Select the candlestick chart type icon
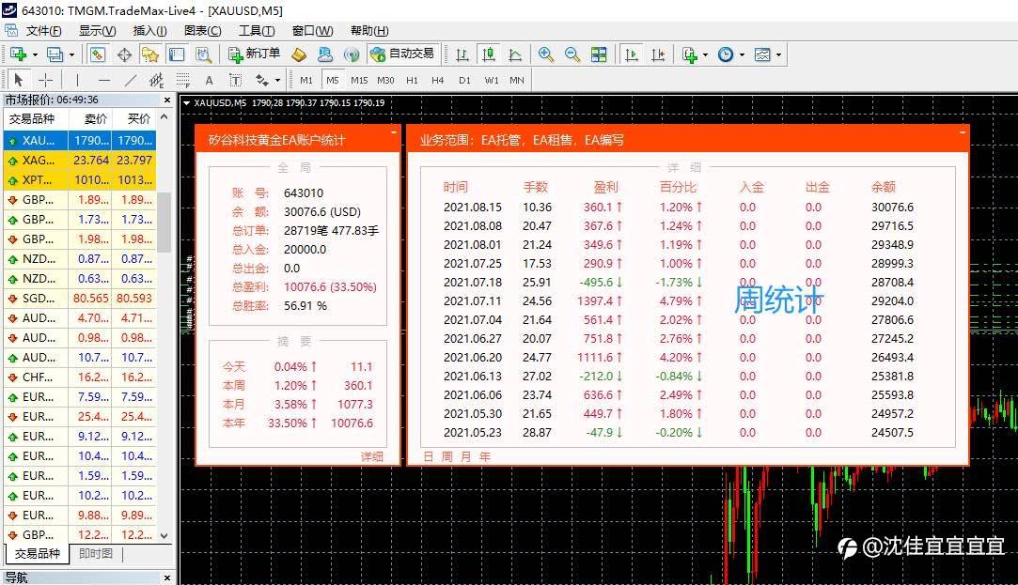The width and height of the screenshot is (1018, 585). (x=489, y=54)
